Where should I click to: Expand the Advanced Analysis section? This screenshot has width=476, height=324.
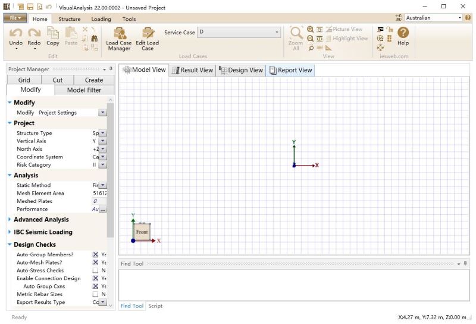click(10, 219)
